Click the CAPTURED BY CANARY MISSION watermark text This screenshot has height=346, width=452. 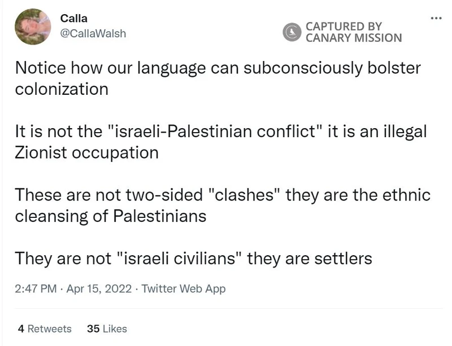[353, 32]
